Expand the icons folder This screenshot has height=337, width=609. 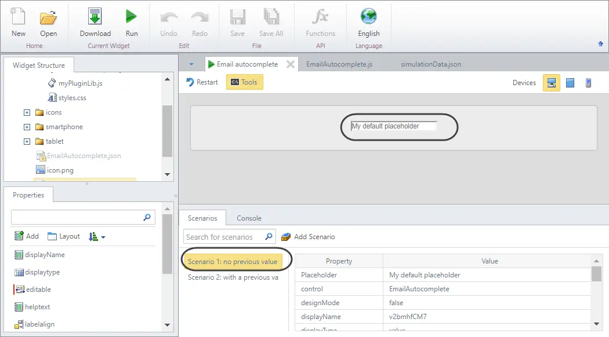[27, 112]
